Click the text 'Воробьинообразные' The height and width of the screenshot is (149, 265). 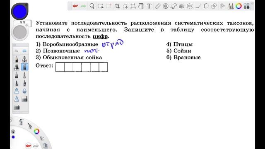[70, 44]
